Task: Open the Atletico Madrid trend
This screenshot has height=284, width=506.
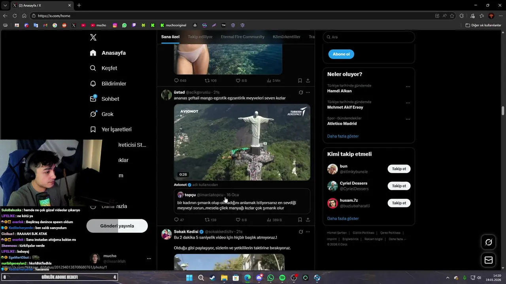Action: [342, 123]
